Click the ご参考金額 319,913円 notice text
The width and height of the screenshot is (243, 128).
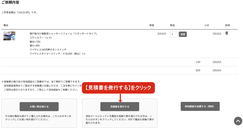coord(19,12)
